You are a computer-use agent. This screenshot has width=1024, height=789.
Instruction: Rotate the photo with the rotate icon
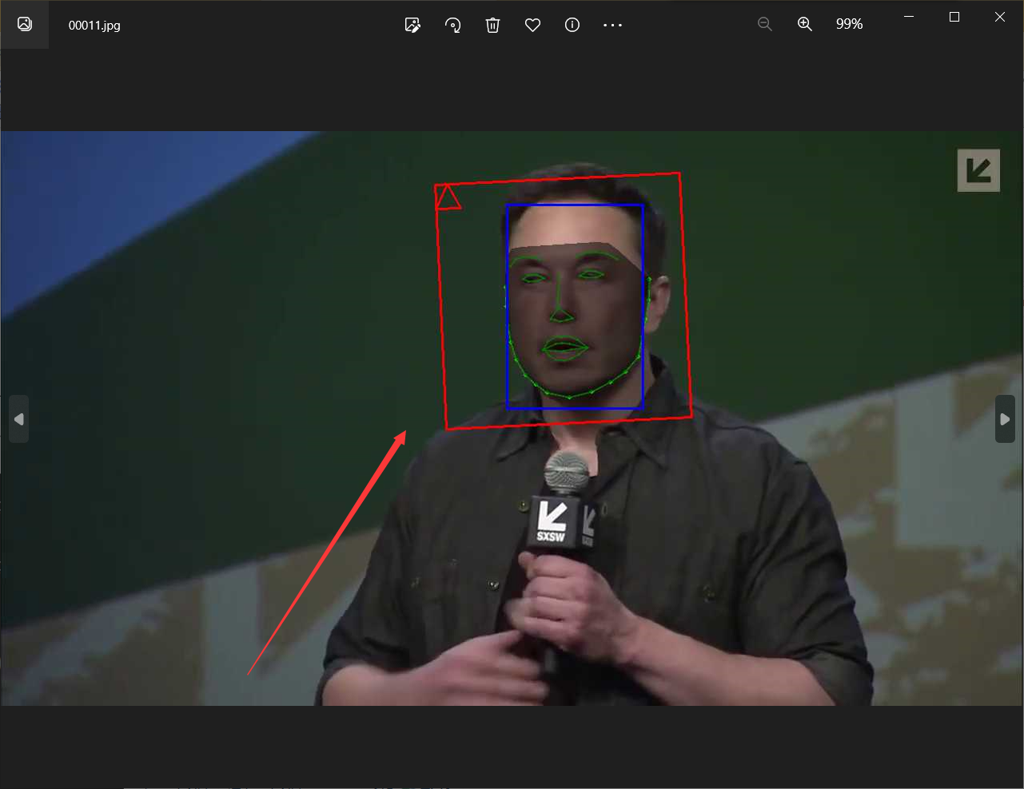[x=452, y=25]
